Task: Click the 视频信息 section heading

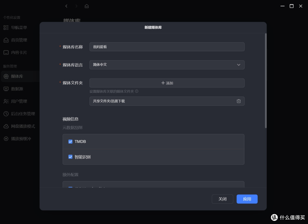Action: 70,119
